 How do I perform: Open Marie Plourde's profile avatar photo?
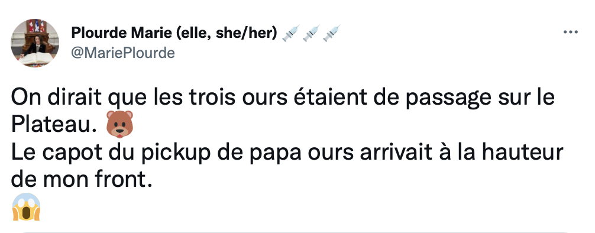(34, 43)
